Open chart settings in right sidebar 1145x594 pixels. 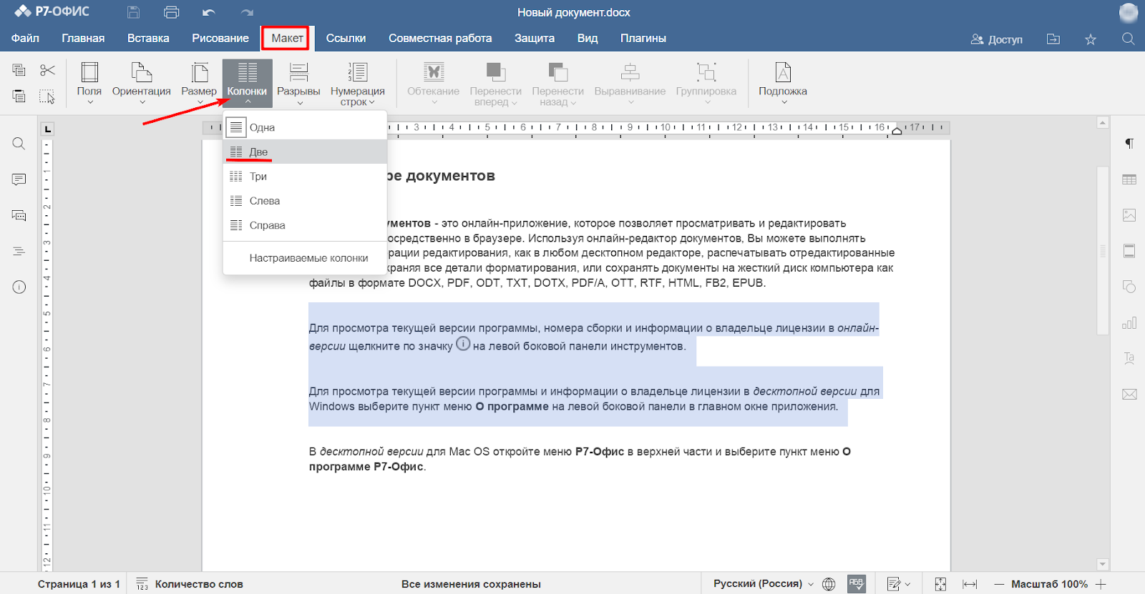pos(1129,322)
